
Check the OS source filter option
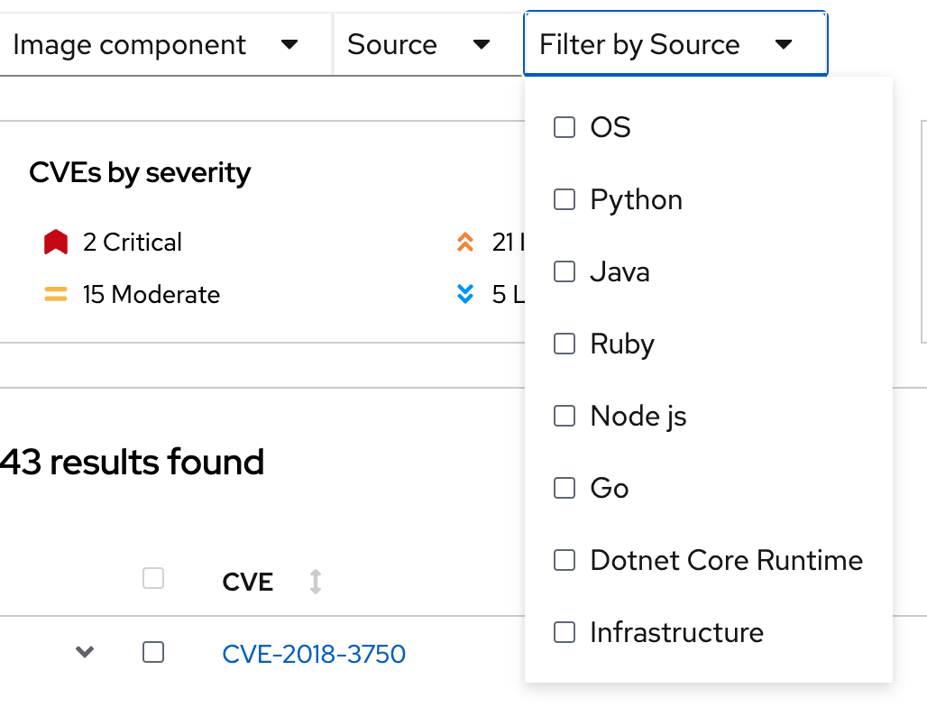pyautogui.click(x=564, y=127)
